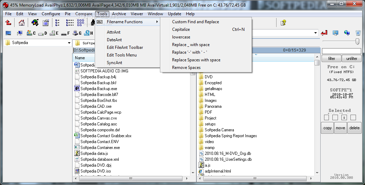
Task: Open the Configure menu
Action: pyautogui.click(x=51, y=14)
